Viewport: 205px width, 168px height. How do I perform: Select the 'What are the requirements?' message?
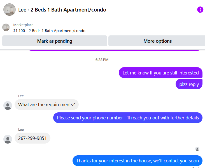(x=46, y=105)
